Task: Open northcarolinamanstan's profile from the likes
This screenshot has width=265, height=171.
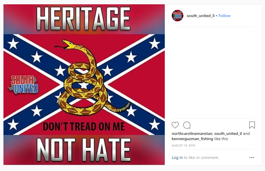Action: pyautogui.click(x=192, y=133)
